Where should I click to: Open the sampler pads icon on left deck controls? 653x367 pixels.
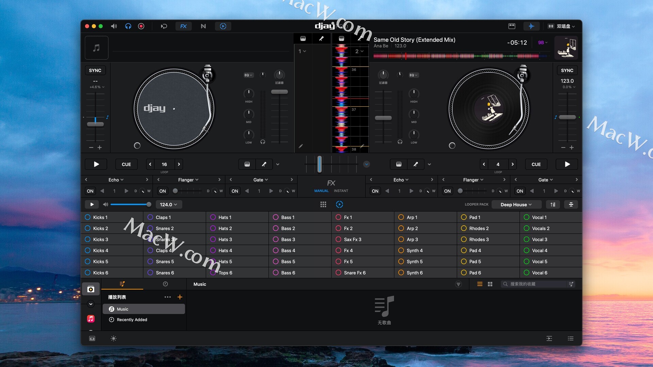point(247,164)
